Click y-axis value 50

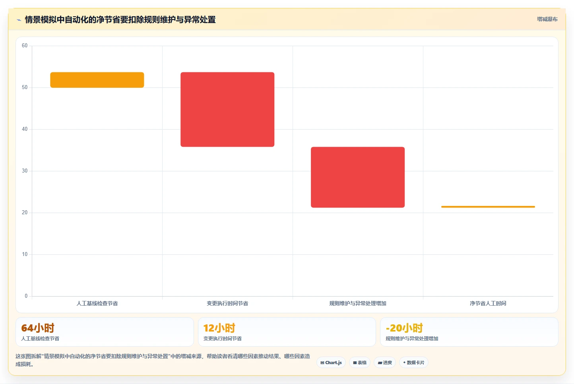[x=25, y=87]
